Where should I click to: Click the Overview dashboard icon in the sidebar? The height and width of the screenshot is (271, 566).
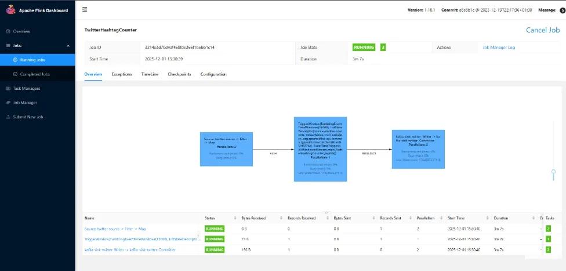tap(8, 31)
